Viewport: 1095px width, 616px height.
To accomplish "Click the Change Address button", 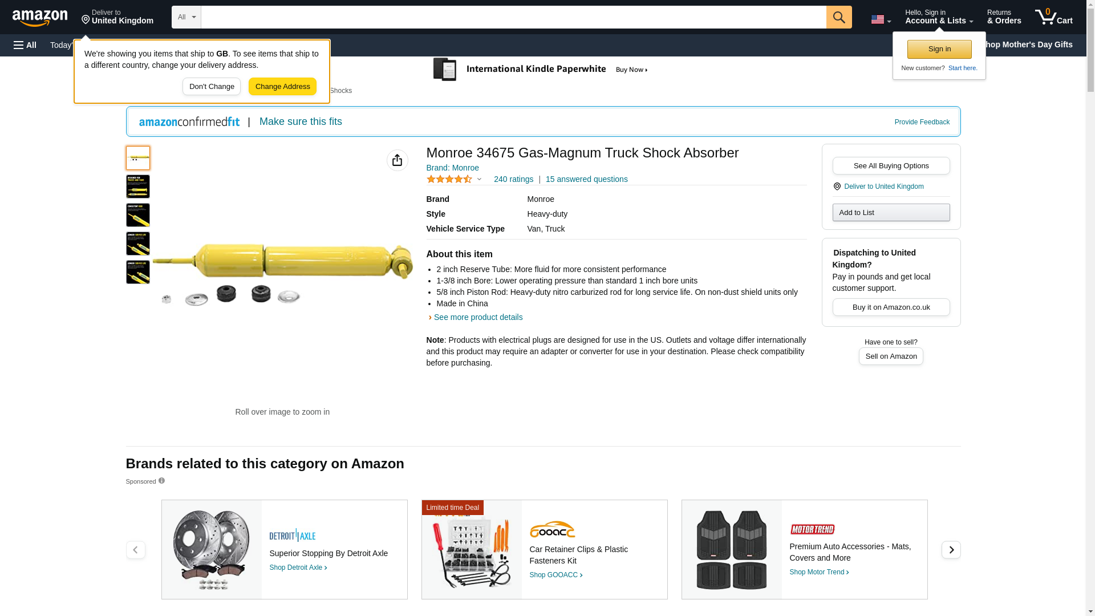I will 282,87.
